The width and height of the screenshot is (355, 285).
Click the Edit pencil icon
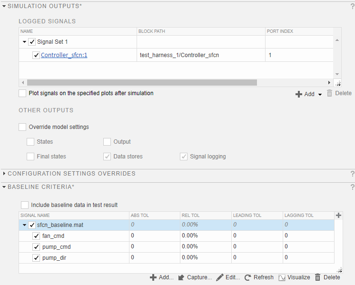click(x=219, y=277)
